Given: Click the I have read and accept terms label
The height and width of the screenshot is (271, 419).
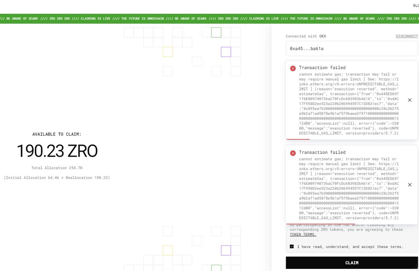Looking at the screenshot, I should 350,247.
